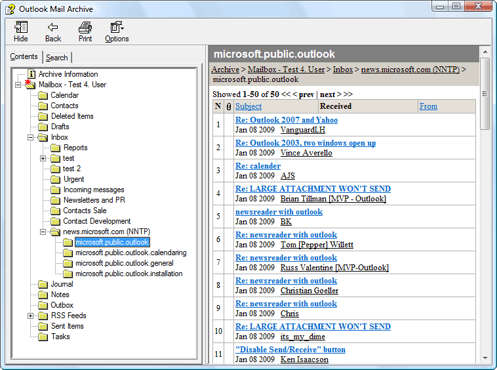This screenshot has height=370, width=497.
Task: Select the highlighted microsoft.public.outlook tree item
Action: tap(112, 242)
